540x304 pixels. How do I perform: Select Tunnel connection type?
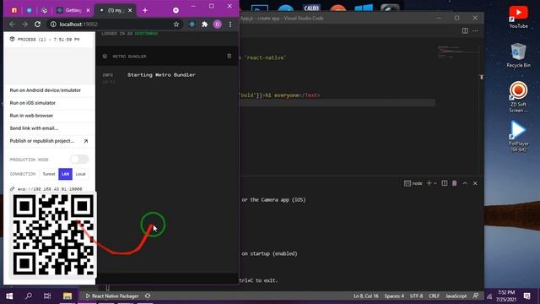click(49, 174)
